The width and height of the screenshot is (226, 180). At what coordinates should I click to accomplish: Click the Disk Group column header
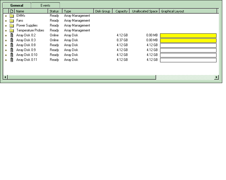pos(103,11)
